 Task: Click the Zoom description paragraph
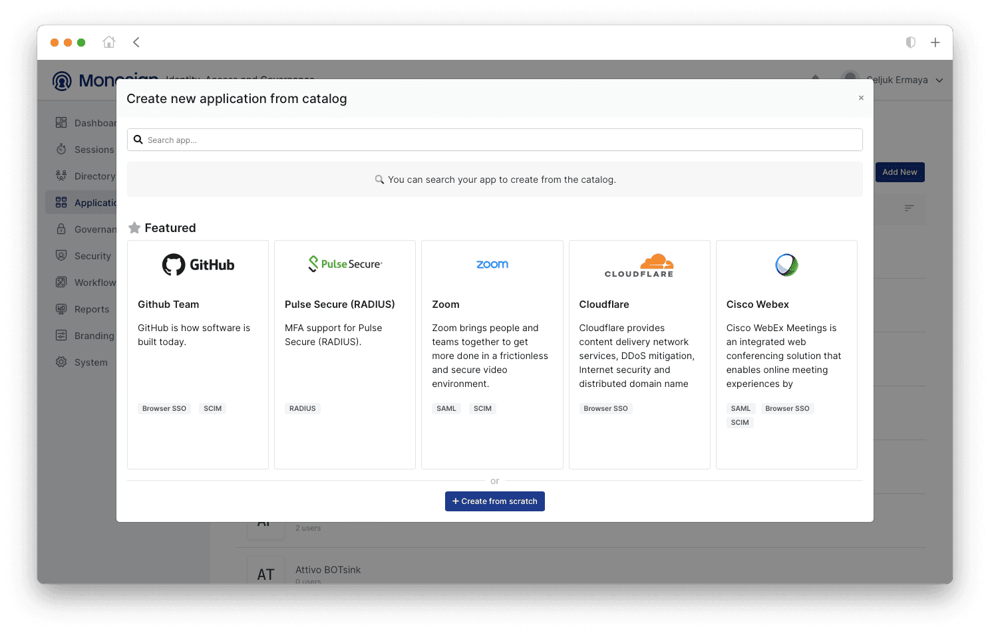pos(490,356)
